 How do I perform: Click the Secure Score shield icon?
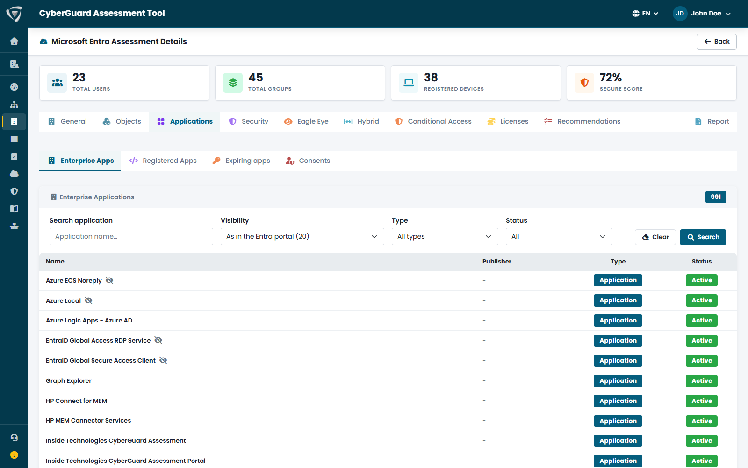tap(584, 83)
